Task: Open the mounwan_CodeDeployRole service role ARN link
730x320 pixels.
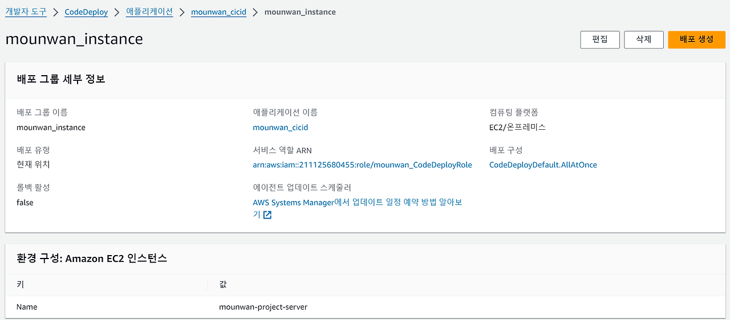Action: (x=362, y=165)
